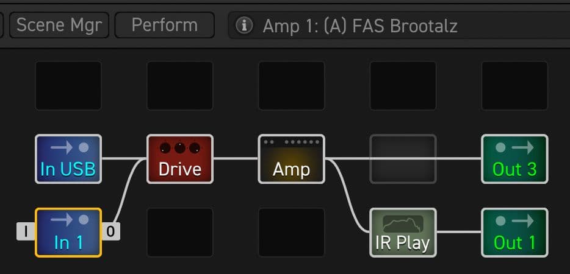Click the empty grid slot below Amp
The height and width of the screenshot is (274, 570).
coord(292,233)
